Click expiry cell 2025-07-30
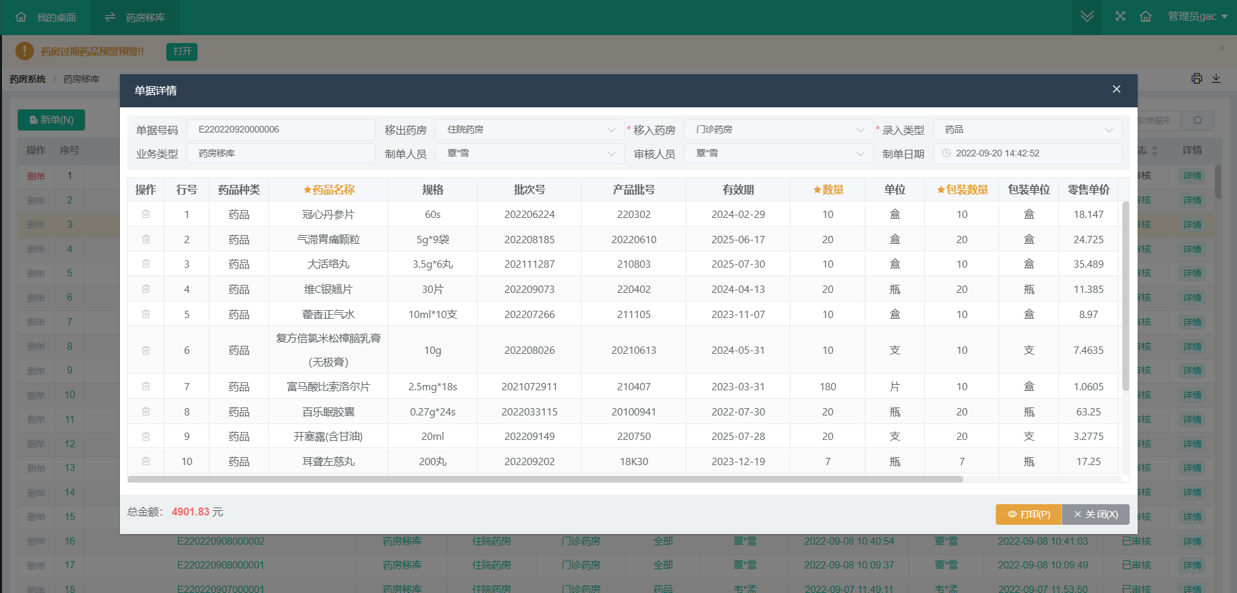 (738, 264)
